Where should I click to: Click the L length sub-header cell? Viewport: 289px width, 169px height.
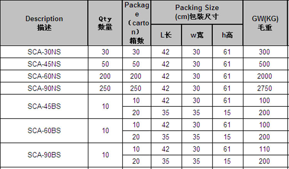tap(166, 35)
